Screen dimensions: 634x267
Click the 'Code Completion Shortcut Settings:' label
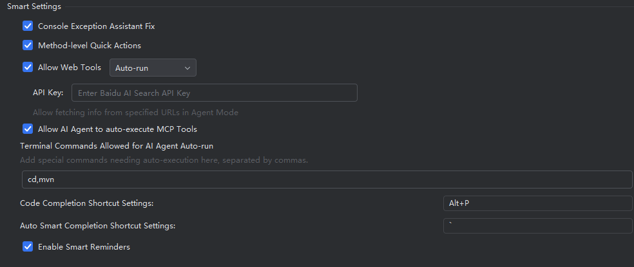pyautogui.click(x=86, y=203)
